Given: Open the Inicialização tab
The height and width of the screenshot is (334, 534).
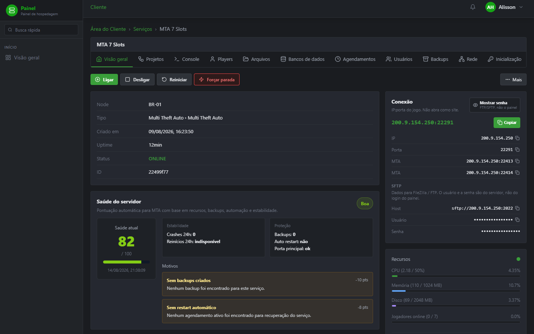Looking at the screenshot, I should click(504, 59).
